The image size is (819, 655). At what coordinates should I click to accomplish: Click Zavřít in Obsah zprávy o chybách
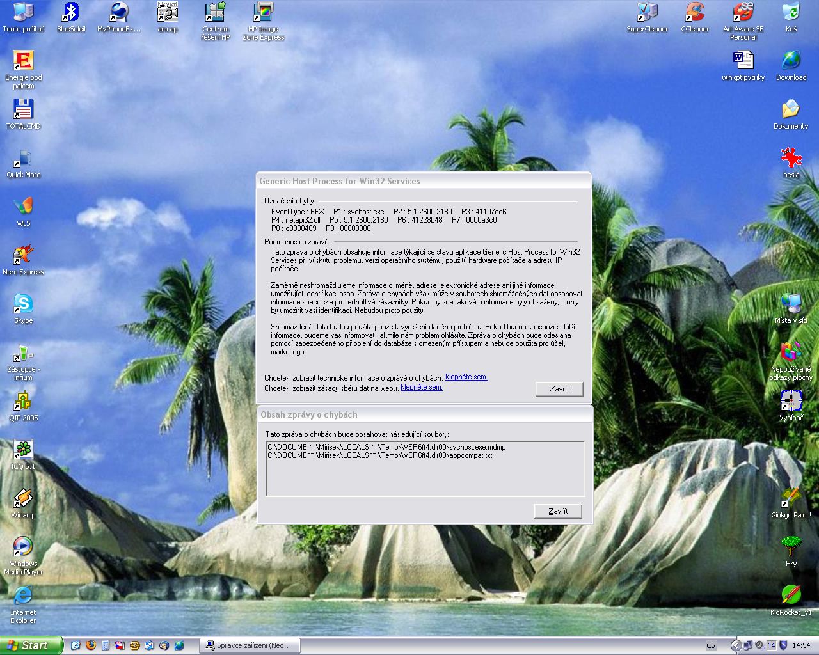(558, 511)
